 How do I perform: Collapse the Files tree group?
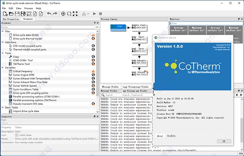click(3, 31)
